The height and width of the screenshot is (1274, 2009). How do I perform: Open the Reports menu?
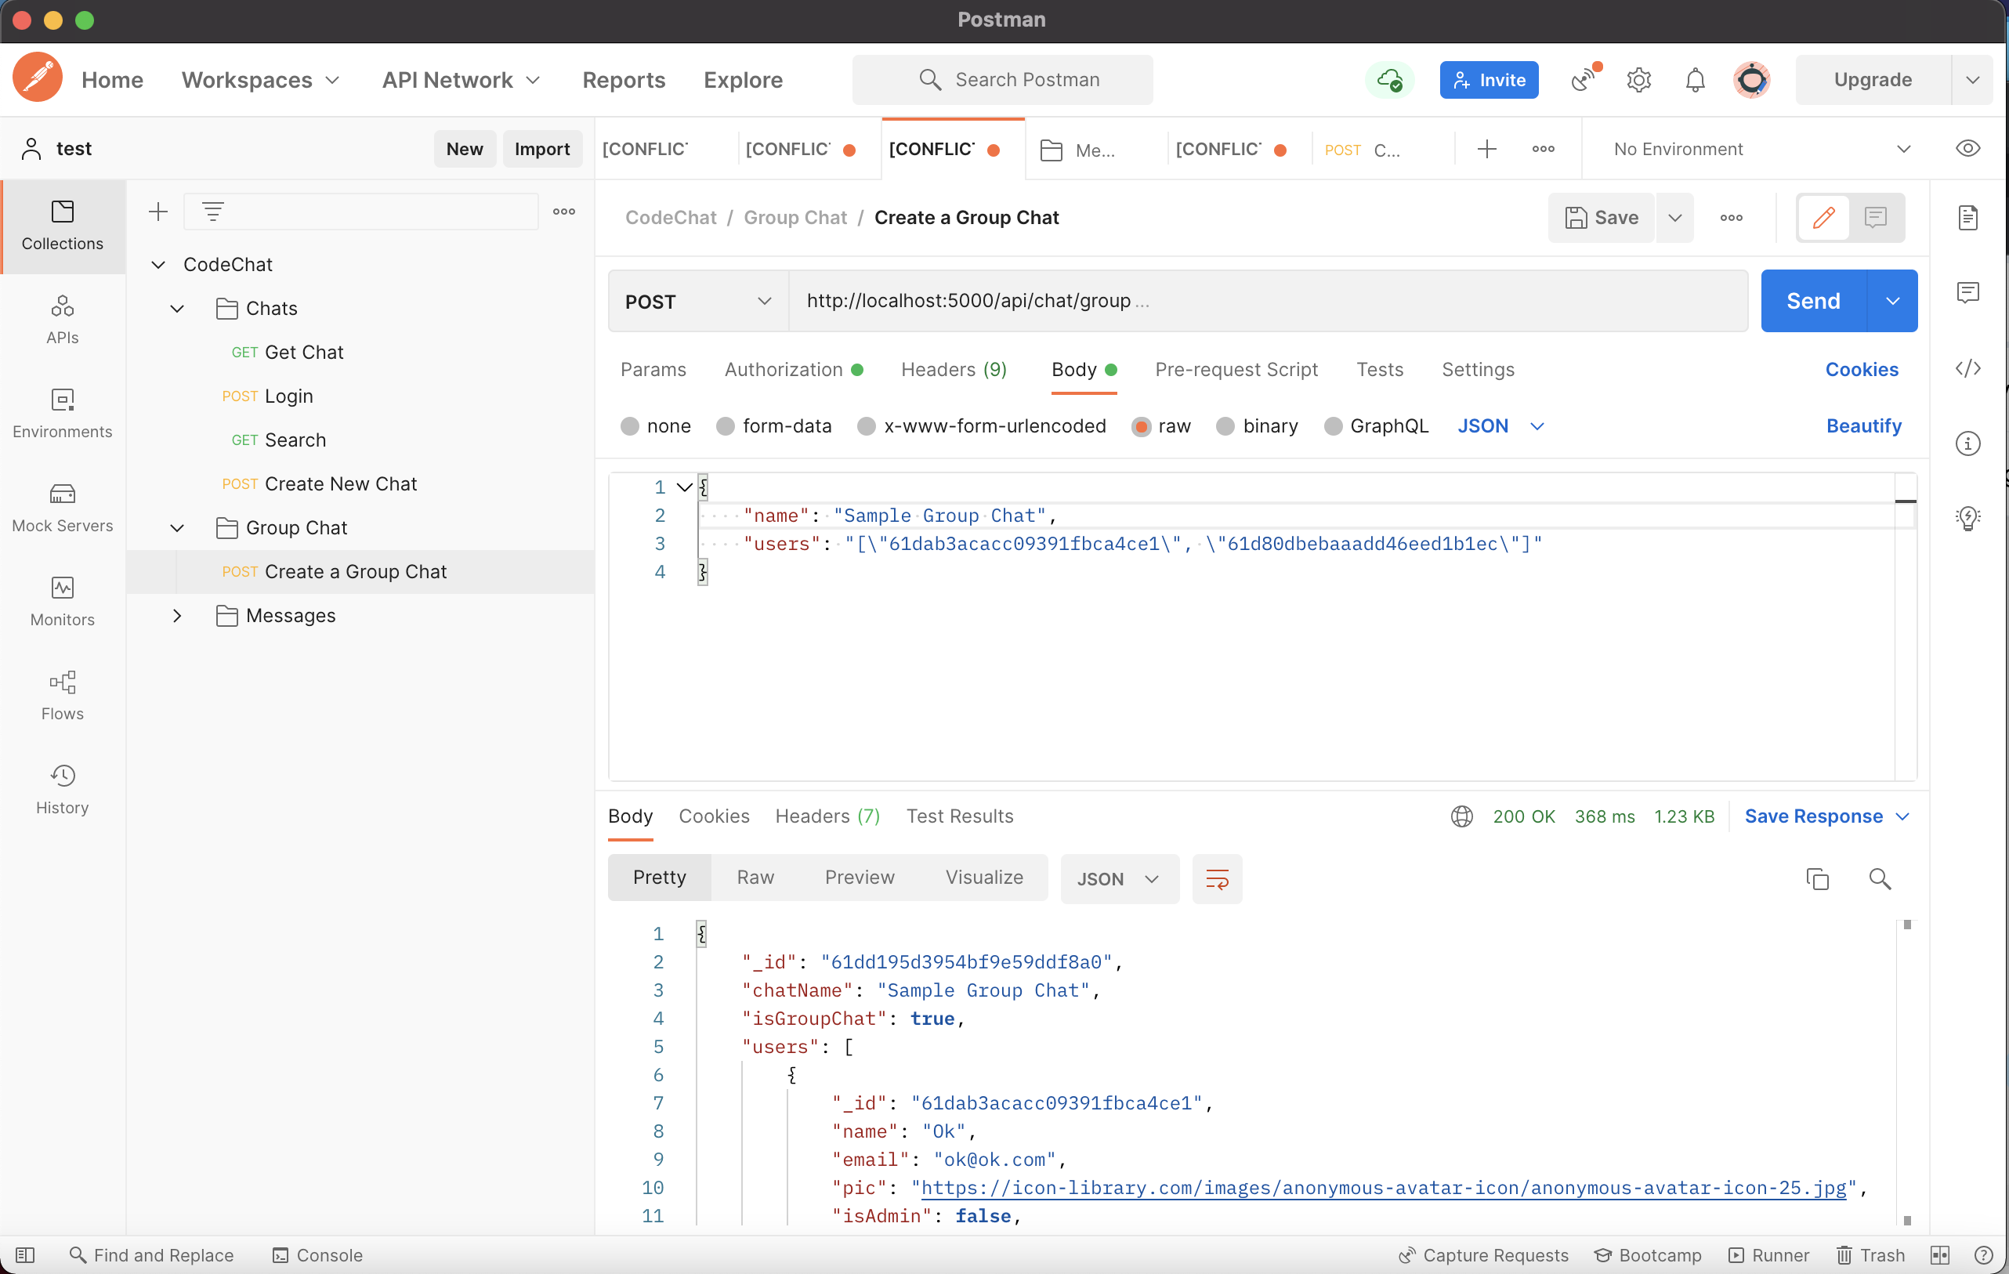point(623,80)
